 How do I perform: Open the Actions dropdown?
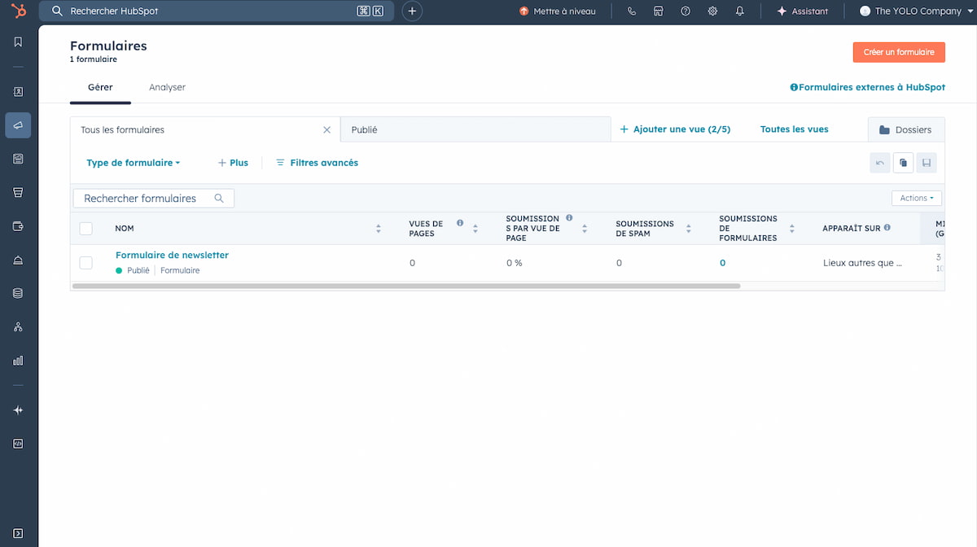917,198
